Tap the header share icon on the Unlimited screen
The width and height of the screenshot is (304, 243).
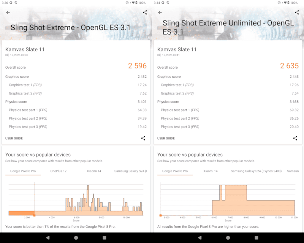pyautogui.click(x=297, y=13)
